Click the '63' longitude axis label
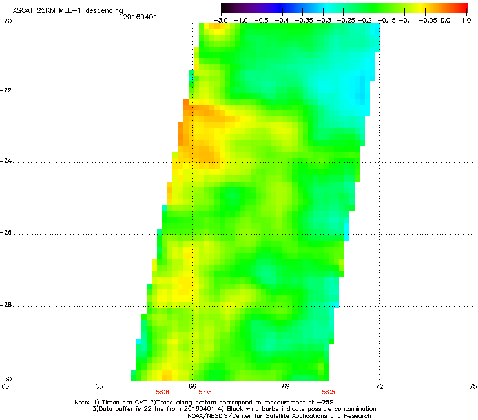 pyautogui.click(x=99, y=386)
